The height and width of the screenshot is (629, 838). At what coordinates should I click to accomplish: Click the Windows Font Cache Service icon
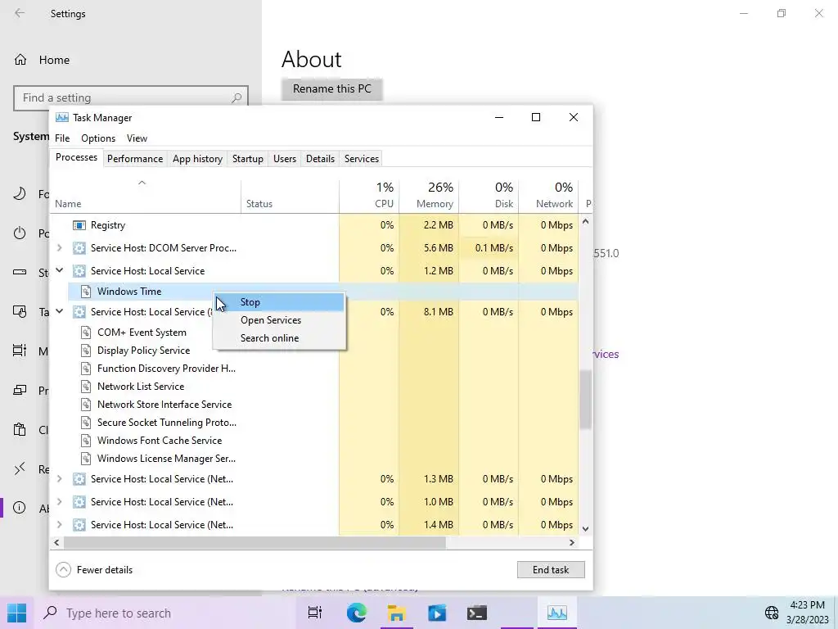point(85,440)
